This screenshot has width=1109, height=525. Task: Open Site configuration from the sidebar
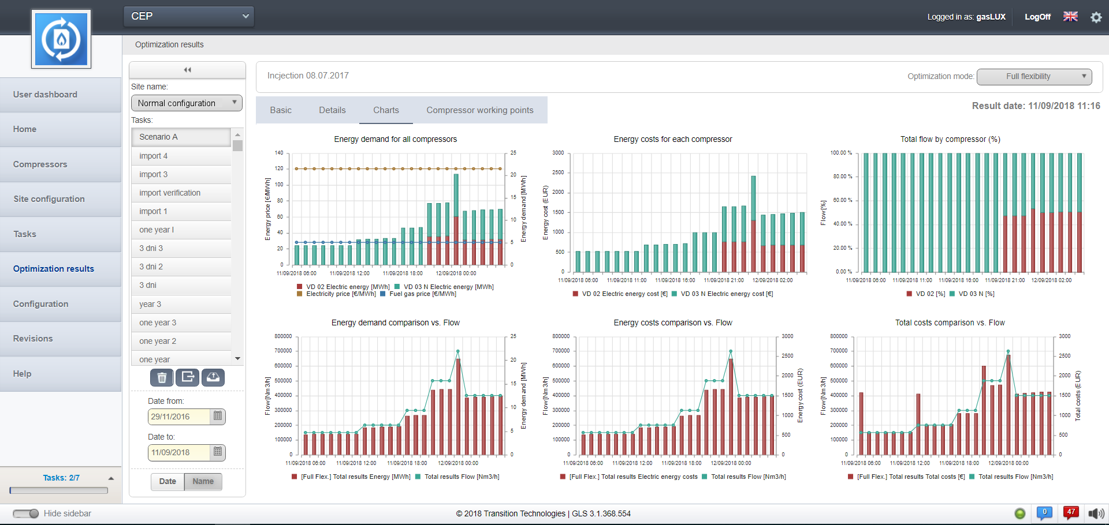pos(49,199)
